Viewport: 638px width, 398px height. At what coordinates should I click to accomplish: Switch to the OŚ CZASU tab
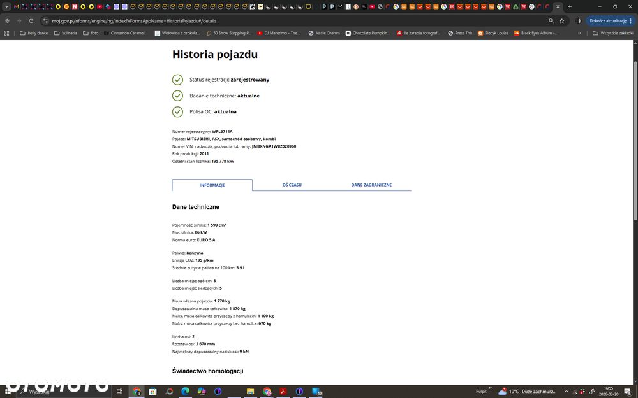click(x=292, y=185)
